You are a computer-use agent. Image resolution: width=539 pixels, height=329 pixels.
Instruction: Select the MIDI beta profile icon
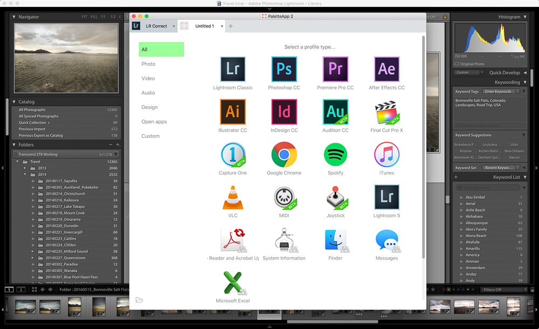[285, 198]
